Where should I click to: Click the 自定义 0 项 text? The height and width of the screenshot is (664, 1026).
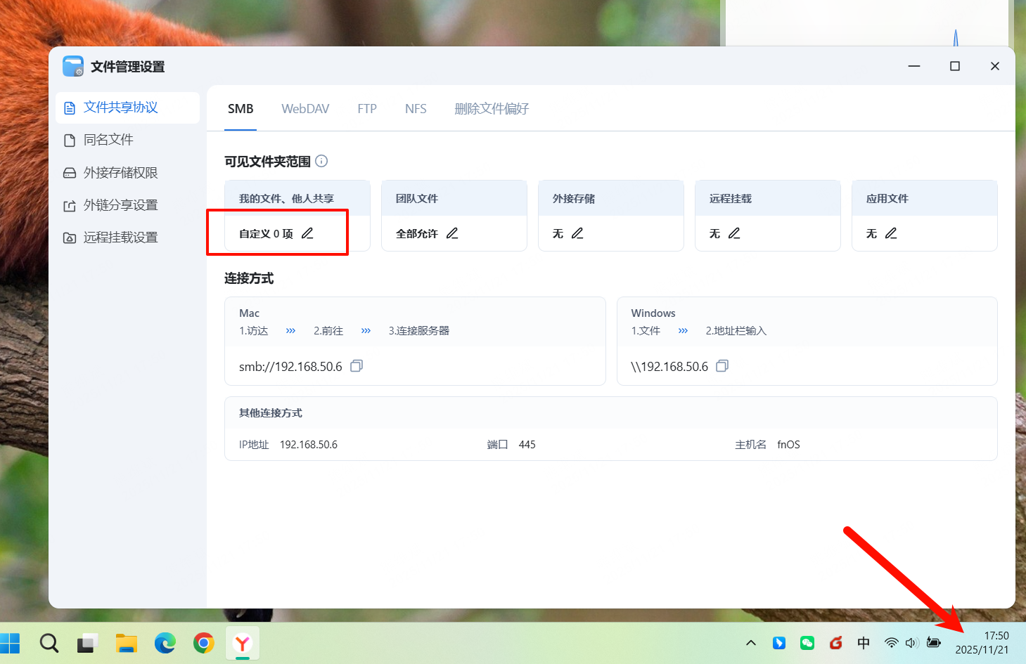(x=266, y=233)
